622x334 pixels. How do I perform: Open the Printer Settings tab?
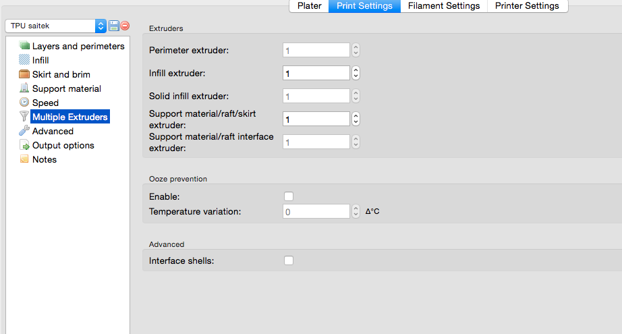tap(527, 6)
